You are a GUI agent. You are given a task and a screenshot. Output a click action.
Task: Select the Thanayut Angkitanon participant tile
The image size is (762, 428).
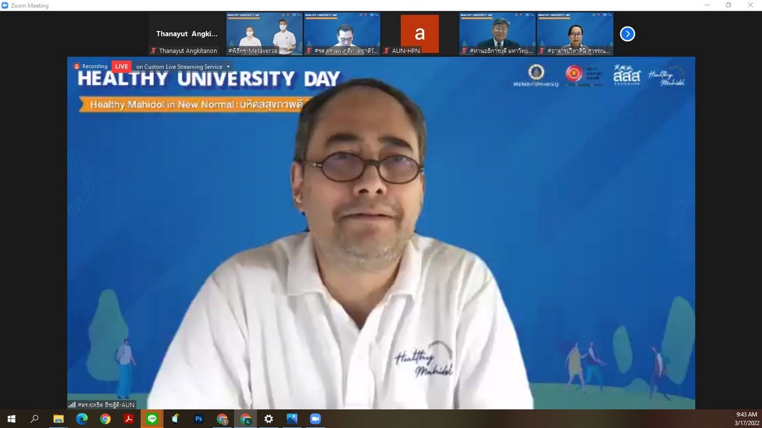pos(187,34)
